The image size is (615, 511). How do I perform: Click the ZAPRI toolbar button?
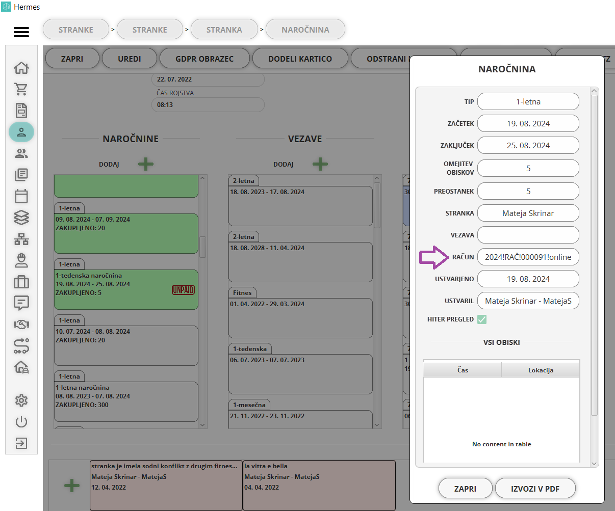72,59
